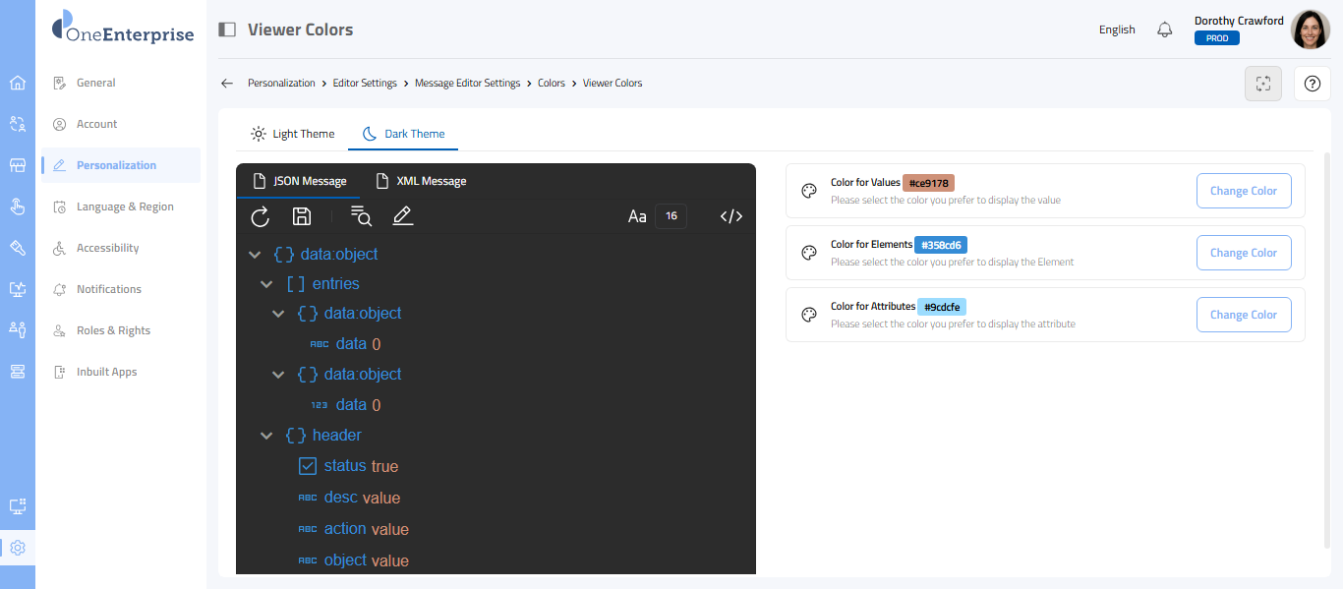
Task: Click the font size field showing 16
Action: pos(671,216)
